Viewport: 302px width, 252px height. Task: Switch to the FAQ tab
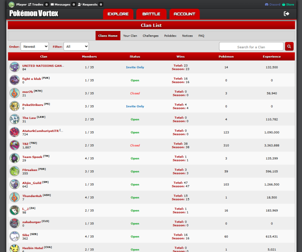click(201, 36)
